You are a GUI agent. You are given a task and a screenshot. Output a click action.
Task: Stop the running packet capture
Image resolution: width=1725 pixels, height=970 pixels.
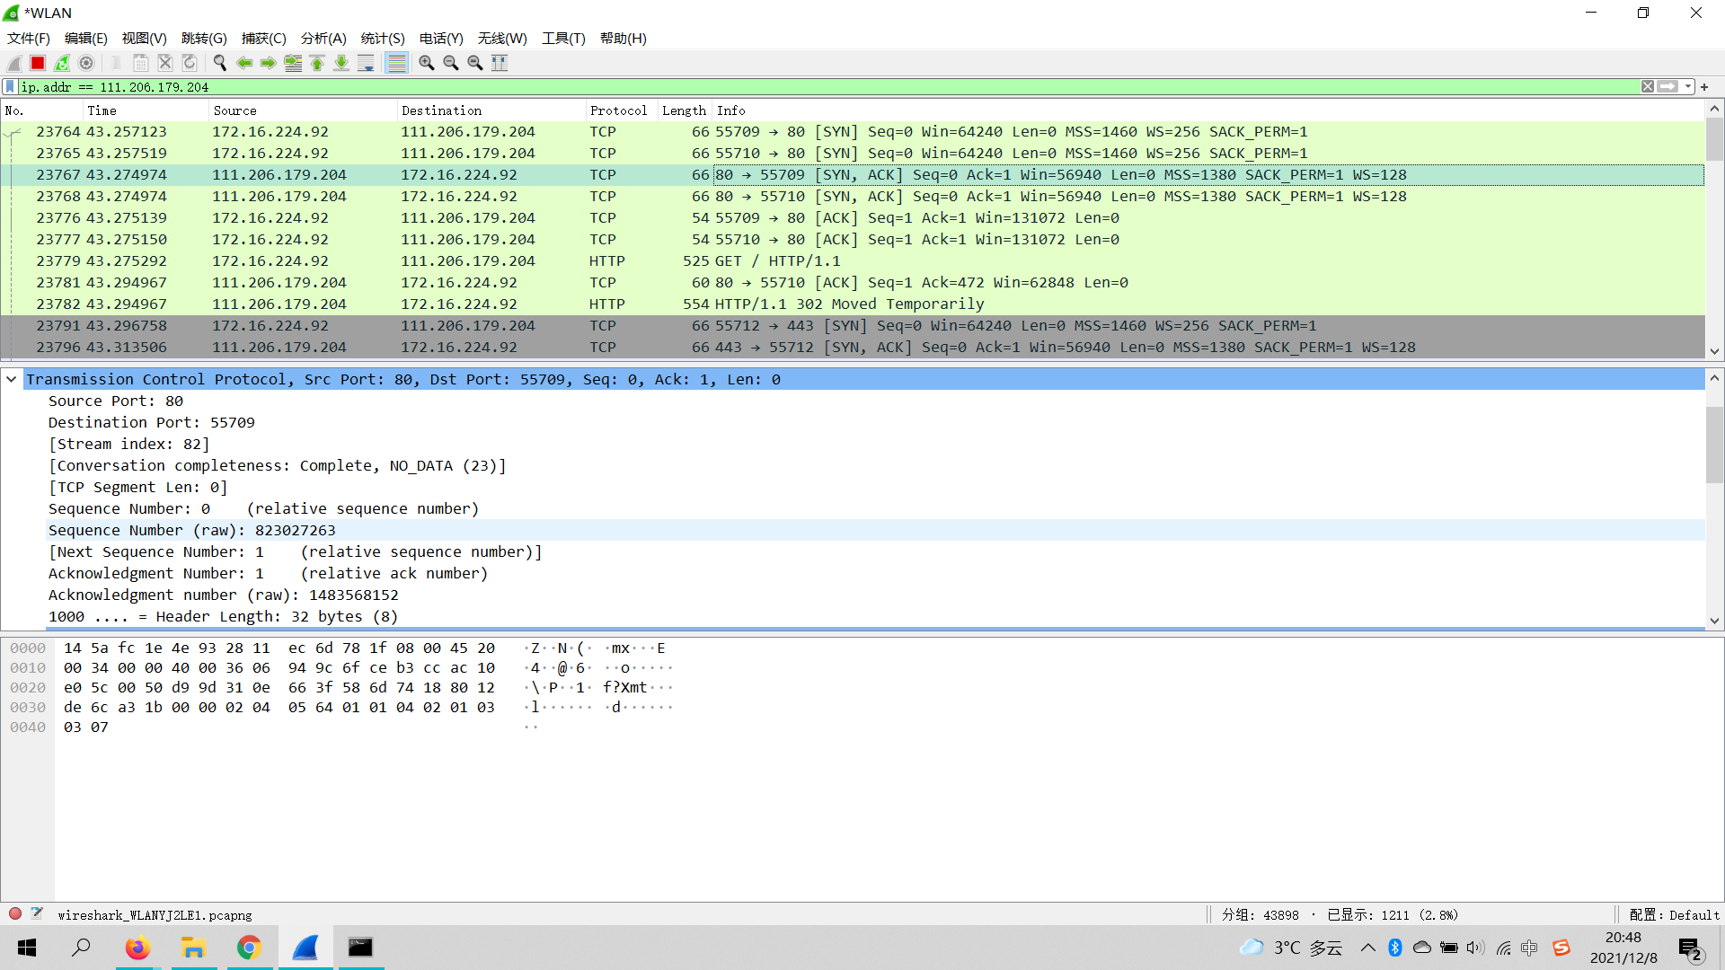pos(38,63)
